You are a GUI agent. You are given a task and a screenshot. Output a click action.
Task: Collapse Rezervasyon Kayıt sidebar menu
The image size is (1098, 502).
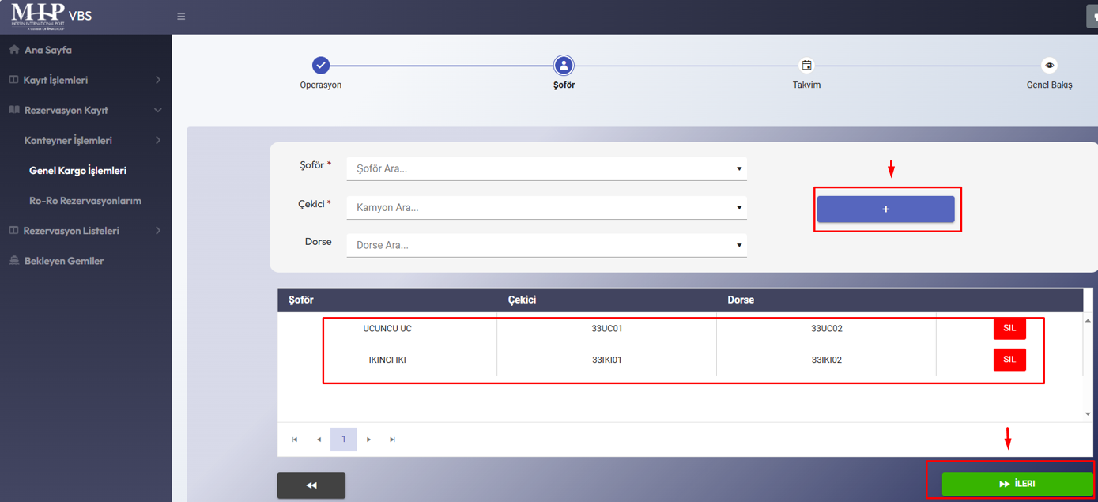(x=85, y=110)
